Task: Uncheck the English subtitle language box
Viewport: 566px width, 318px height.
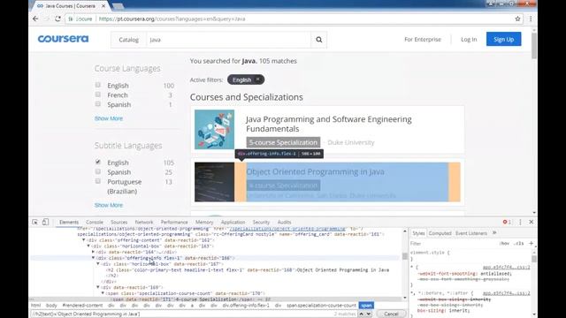Action: pyautogui.click(x=98, y=162)
